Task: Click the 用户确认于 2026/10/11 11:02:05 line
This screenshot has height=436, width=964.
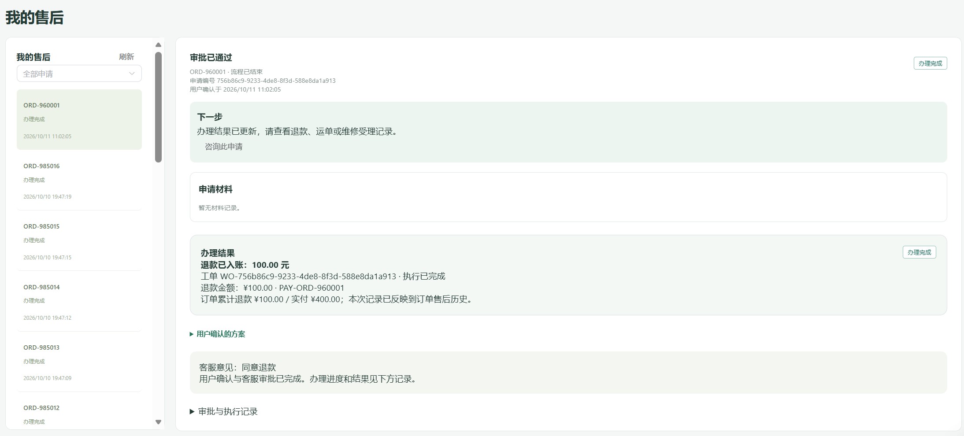Action: click(x=235, y=89)
